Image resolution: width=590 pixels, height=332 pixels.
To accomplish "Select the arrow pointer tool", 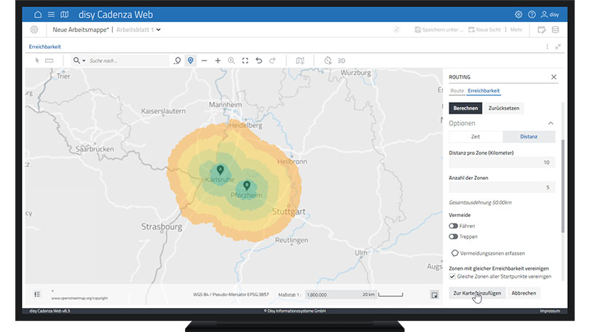I will 37,60.
